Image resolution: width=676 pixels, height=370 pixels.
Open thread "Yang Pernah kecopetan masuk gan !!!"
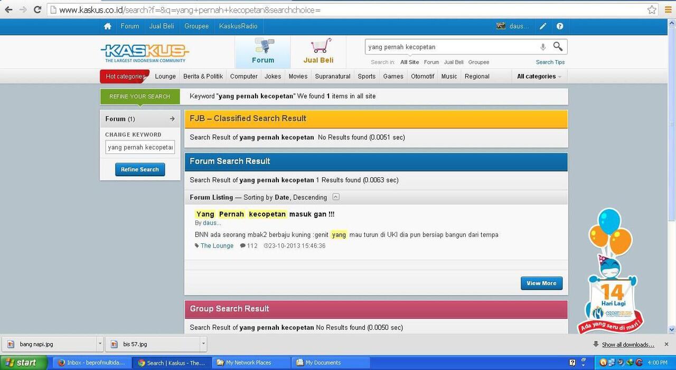[x=265, y=214]
